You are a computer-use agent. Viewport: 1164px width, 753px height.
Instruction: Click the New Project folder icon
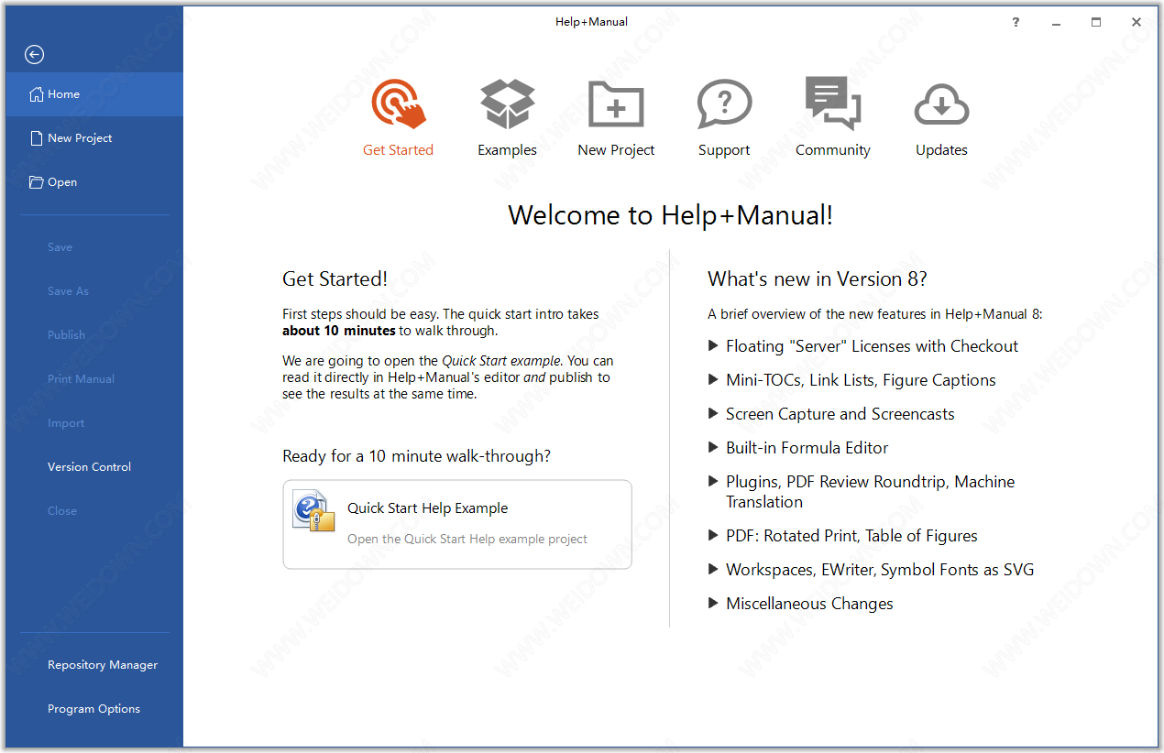pyautogui.click(x=616, y=104)
